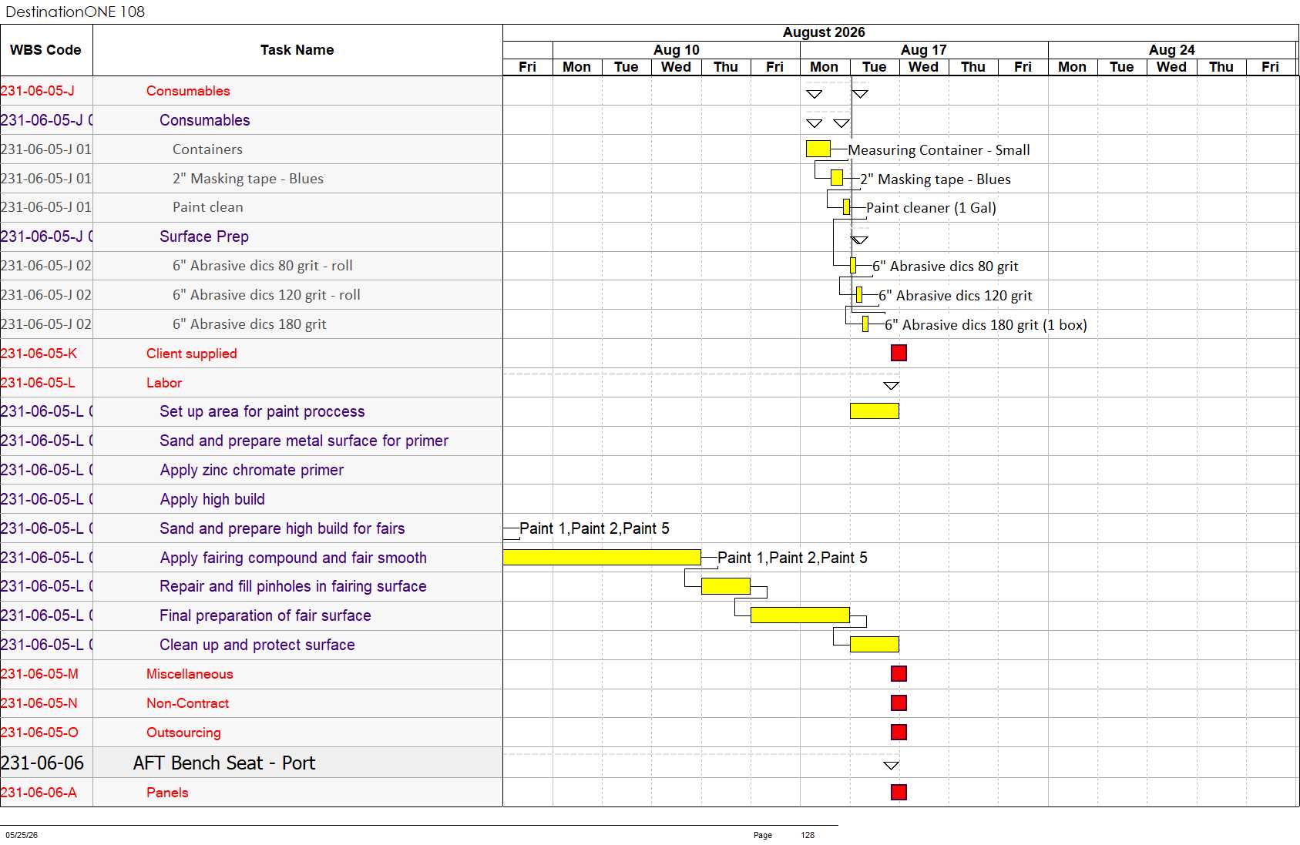Screen dimensions: 1300x845
Task: Click AFT Bench Seat summary triangle marker
Action: pyautogui.click(x=891, y=766)
